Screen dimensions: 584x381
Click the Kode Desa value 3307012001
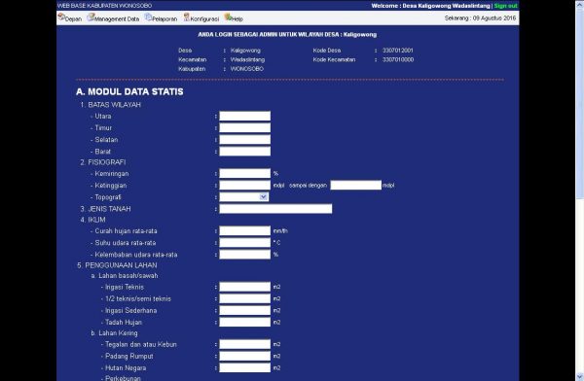point(398,51)
